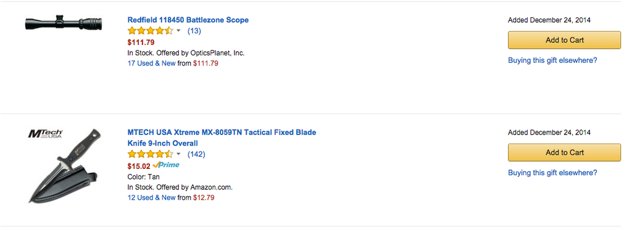Open the Redfield 118450 Battlezone Scope link
This screenshot has height=230, width=632.
[x=188, y=20]
